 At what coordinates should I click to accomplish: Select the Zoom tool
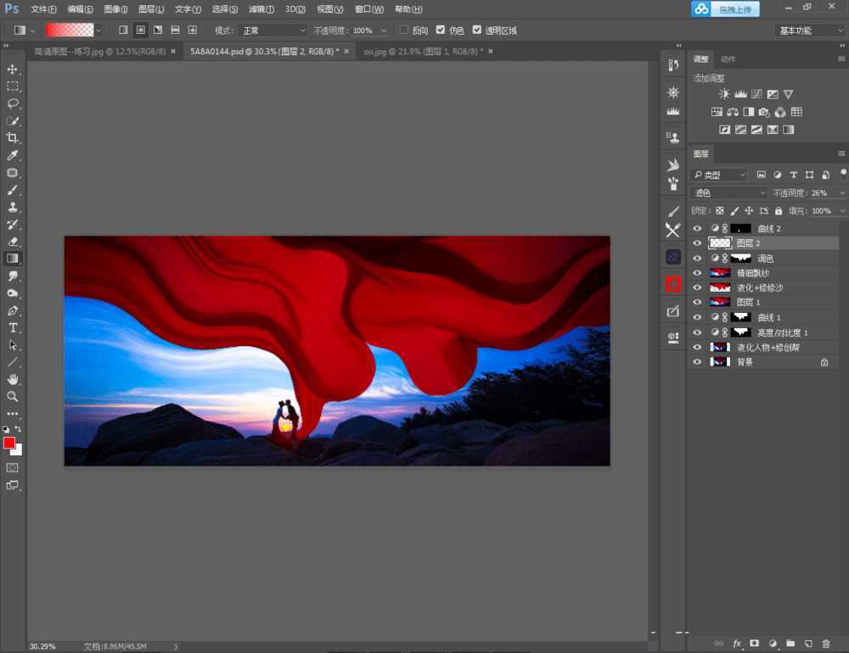click(13, 396)
